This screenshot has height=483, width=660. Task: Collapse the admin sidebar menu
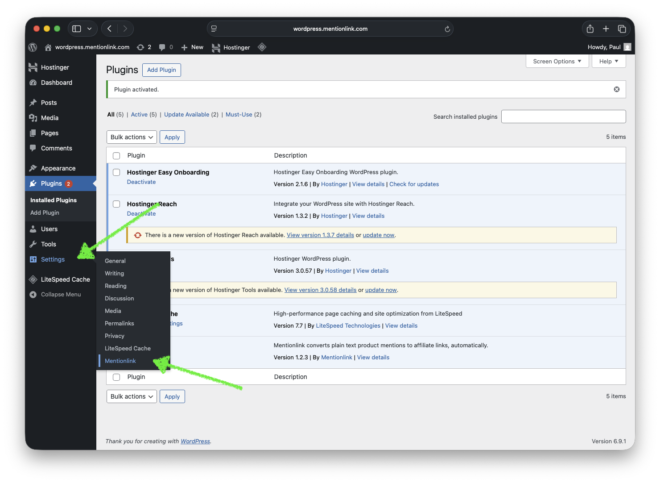(61, 295)
